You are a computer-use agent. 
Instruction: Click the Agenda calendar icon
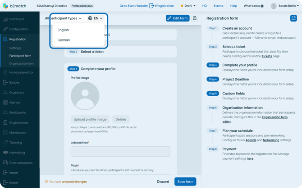pos(5,102)
